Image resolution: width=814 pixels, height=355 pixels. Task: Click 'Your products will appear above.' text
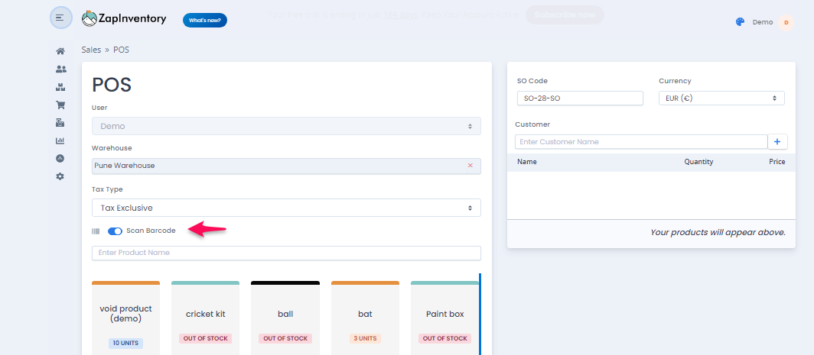718,232
